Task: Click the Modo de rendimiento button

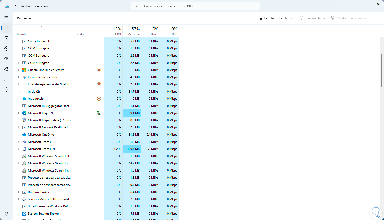Action: pyautogui.click(x=350, y=18)
